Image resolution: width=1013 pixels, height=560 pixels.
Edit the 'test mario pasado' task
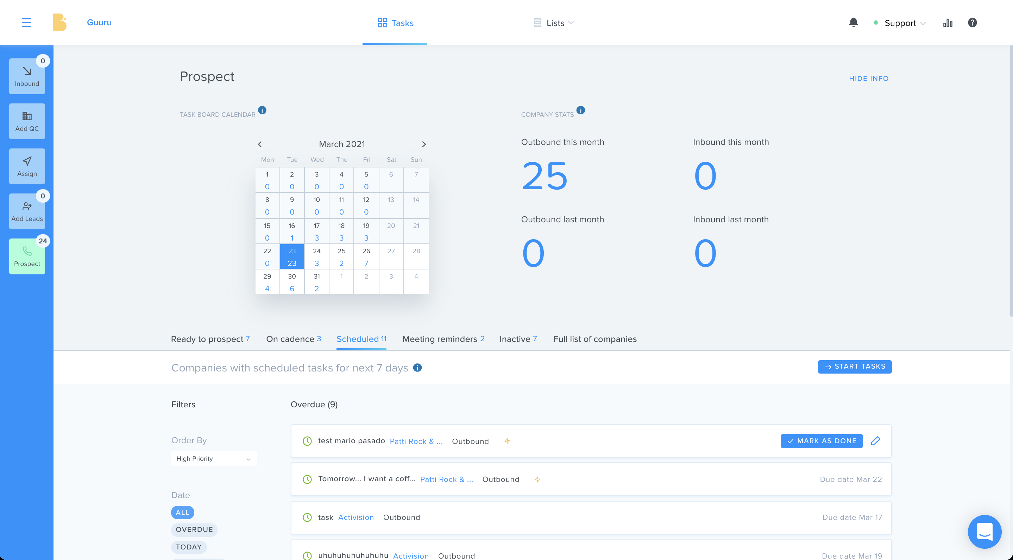coord(875,441)
